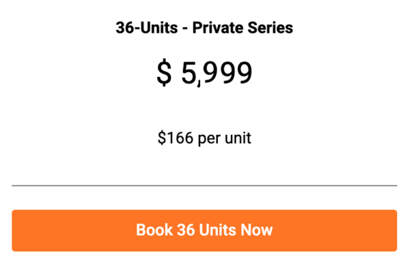Click the '36-Units' part of the heading

[147, 28]
